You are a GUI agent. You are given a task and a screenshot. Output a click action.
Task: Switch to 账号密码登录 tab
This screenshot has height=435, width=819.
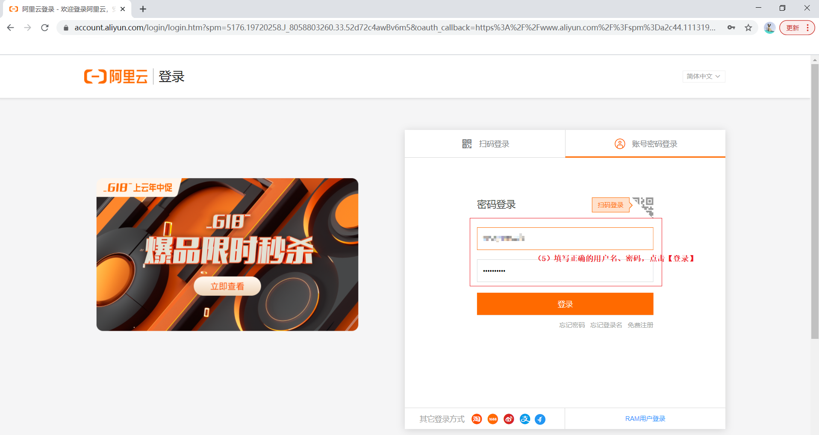pos(645,144)
